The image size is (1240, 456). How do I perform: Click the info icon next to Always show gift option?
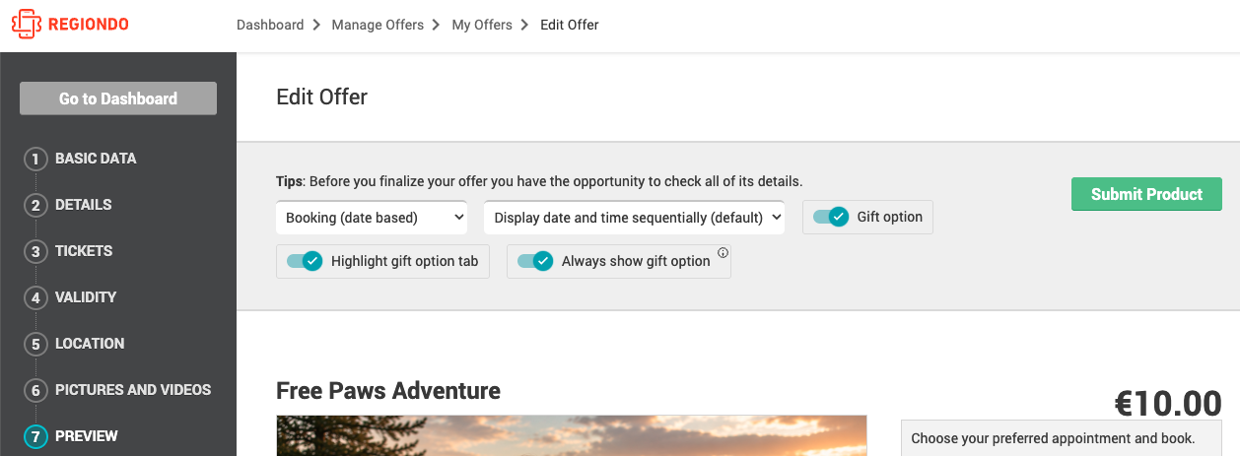723,253
